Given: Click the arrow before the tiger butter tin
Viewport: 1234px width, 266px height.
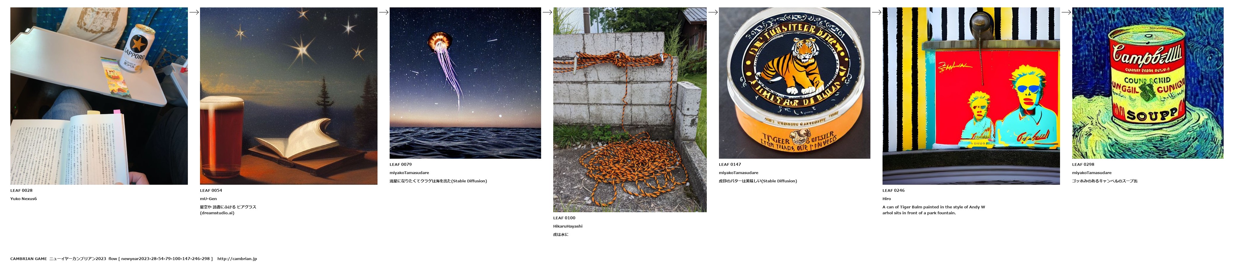Looking at the screenshot, I should pyautogui.click(x=713, y=12).
